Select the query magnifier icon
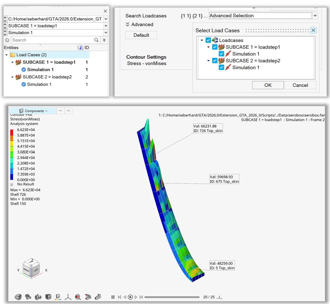The image size is (330, 304). point(78,297)
